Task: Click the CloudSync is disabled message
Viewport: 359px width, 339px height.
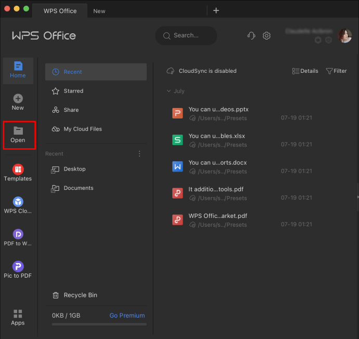Action: pyautogui.click(x=208, y=71)
